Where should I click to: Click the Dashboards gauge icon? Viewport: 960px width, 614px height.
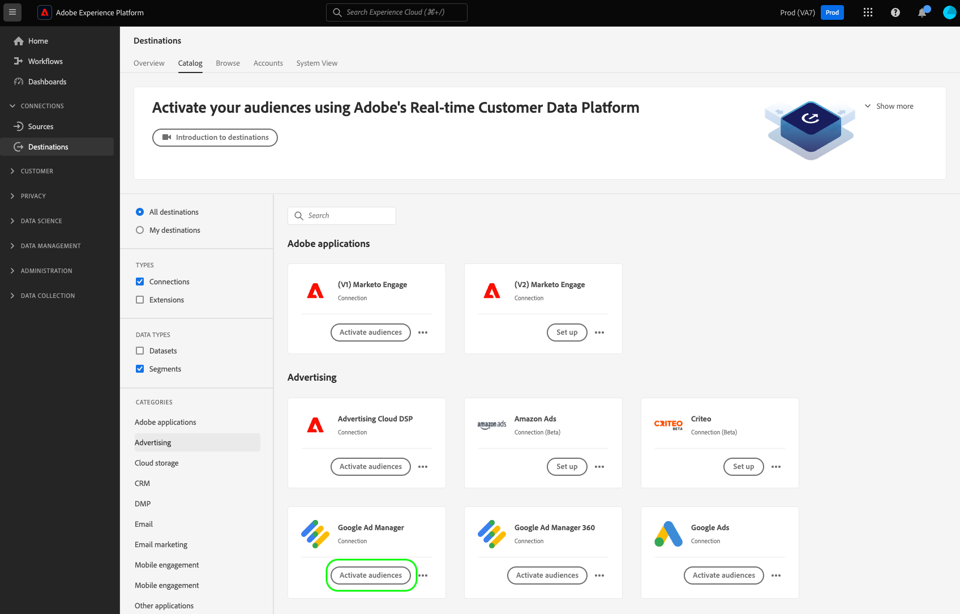tap(19, 82)
